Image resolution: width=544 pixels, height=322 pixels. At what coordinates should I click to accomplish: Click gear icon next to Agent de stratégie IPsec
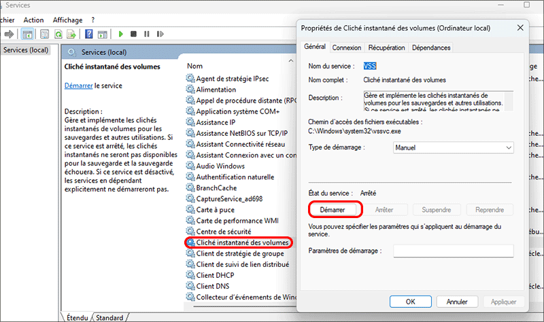pos(190,78)
